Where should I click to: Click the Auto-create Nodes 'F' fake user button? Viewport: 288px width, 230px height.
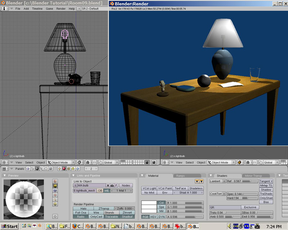pyautogui.click(x=117, y=185)
